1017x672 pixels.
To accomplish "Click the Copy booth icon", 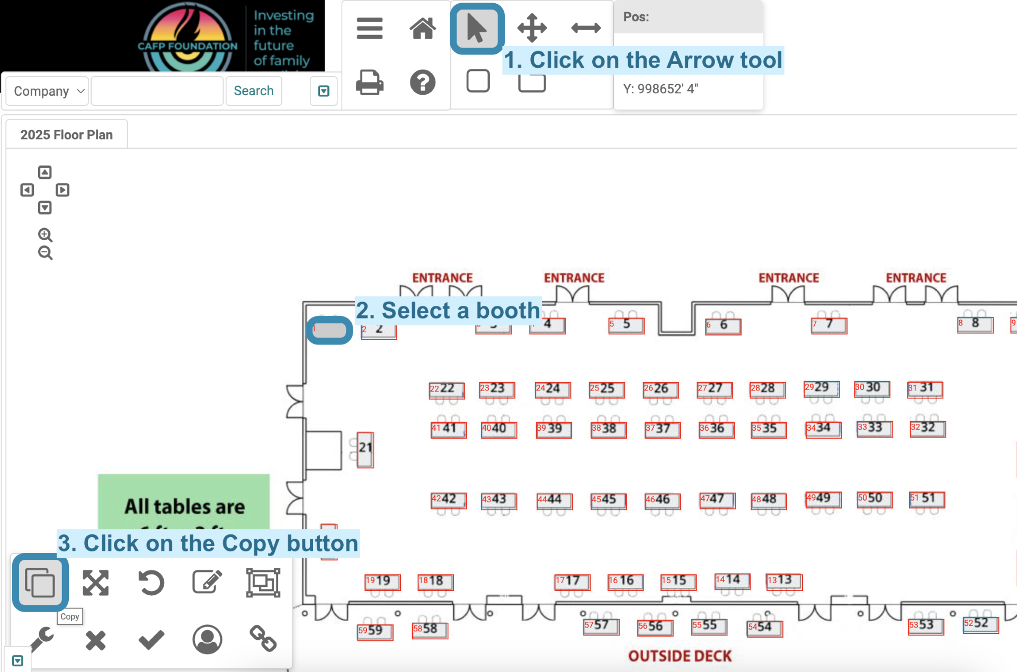I will (x=40, y=582).
